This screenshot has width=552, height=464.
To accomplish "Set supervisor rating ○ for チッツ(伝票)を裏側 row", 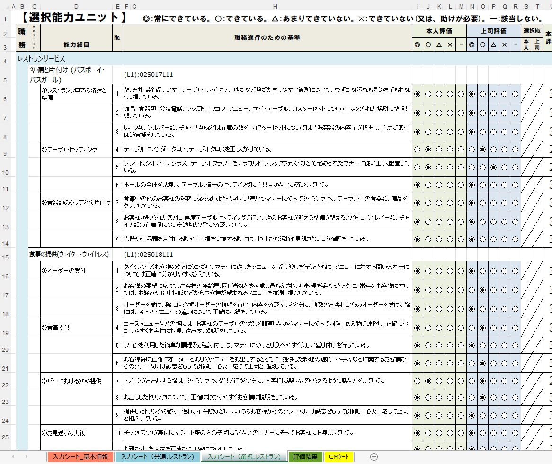I will tap(483, 433).
